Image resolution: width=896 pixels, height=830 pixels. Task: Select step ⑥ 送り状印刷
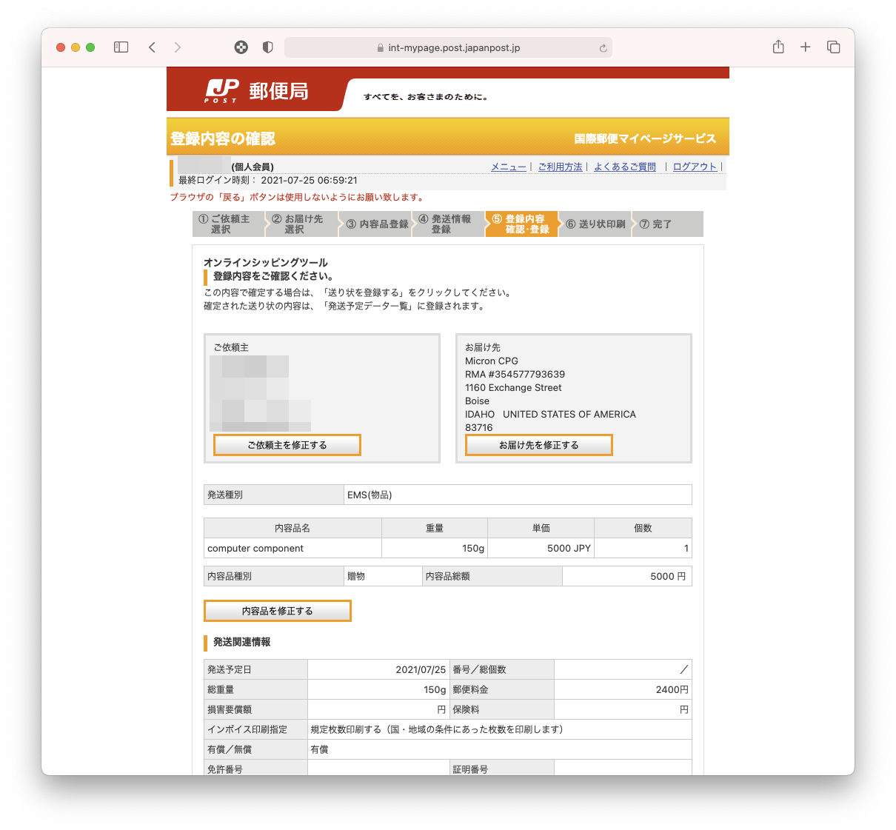click(595, 224)
